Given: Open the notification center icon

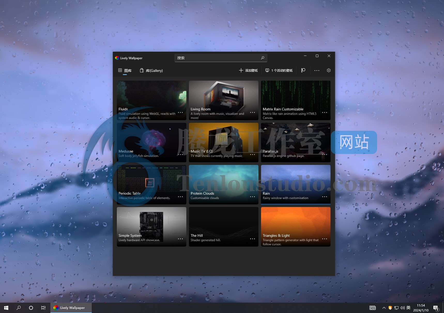Looking at the screenshot, I should click(436, 308).
